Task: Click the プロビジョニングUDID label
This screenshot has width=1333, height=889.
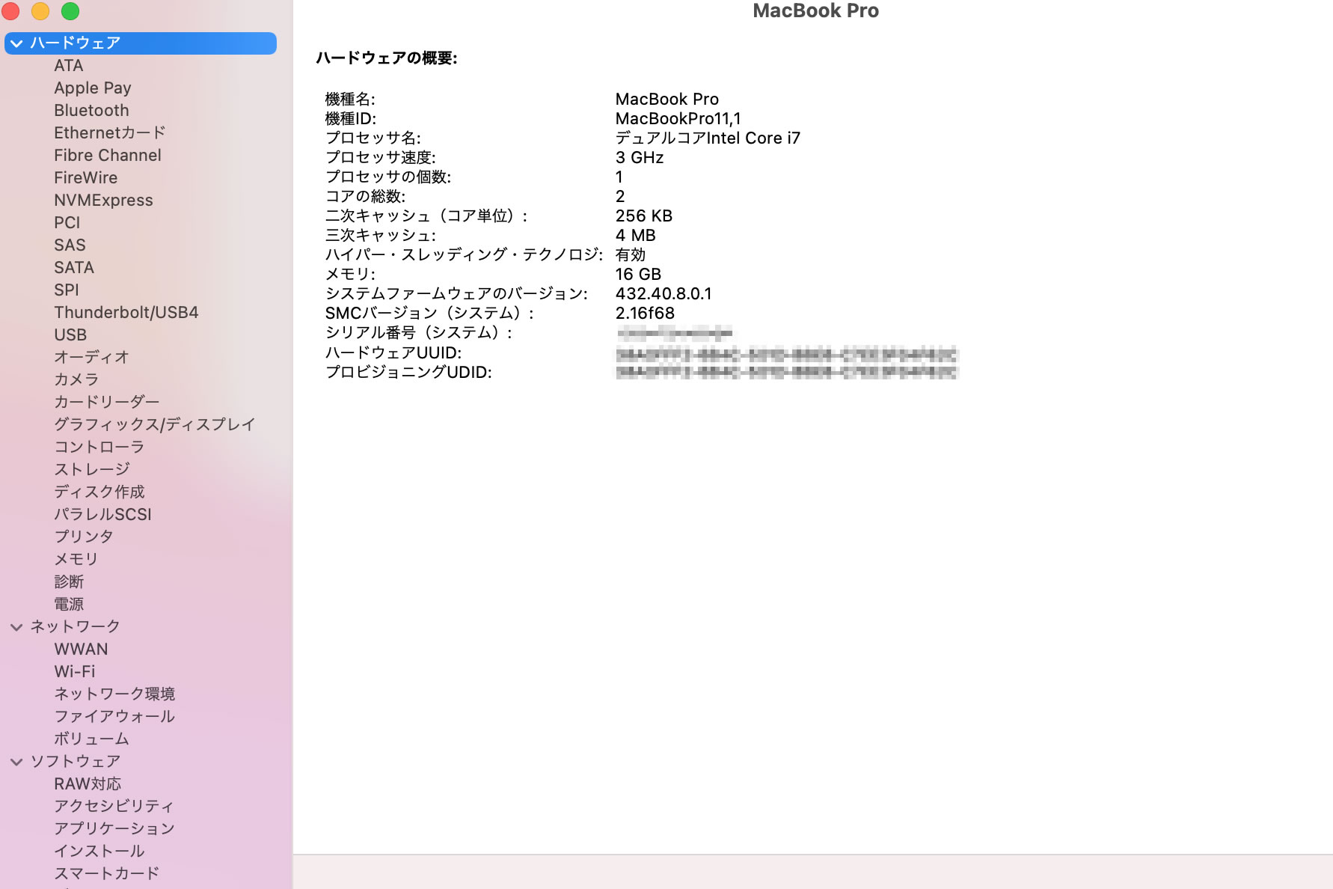Action: tap(408, 373)
